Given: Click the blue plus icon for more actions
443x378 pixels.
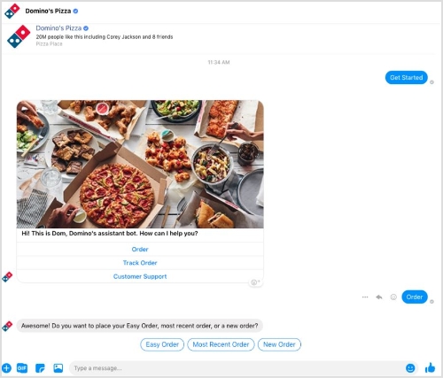Looking at the screenshot, I should (x=6, y=368).
